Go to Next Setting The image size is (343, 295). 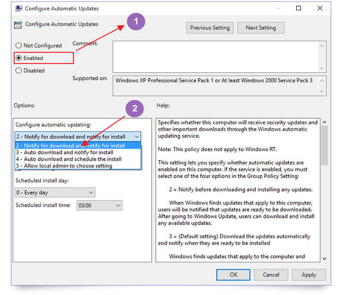coord(261,28)
